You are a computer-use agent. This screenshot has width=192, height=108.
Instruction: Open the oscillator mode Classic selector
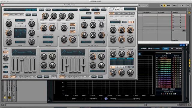(20, 20)
